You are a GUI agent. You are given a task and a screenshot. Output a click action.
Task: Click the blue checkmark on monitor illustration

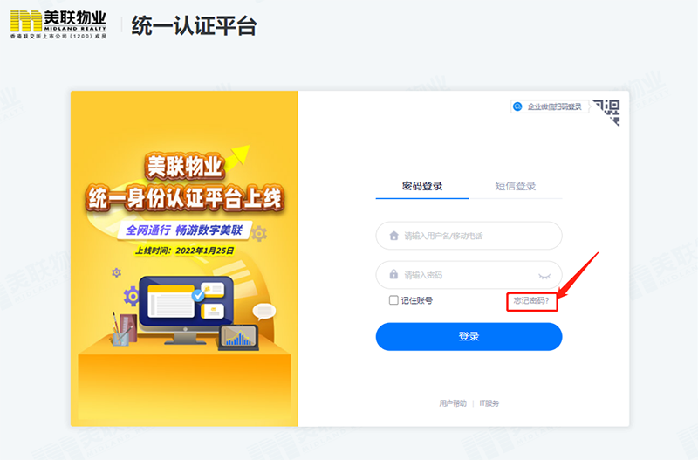198,296
